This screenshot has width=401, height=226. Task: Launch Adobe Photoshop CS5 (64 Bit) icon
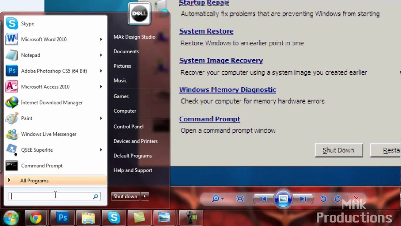coord(12,71)
